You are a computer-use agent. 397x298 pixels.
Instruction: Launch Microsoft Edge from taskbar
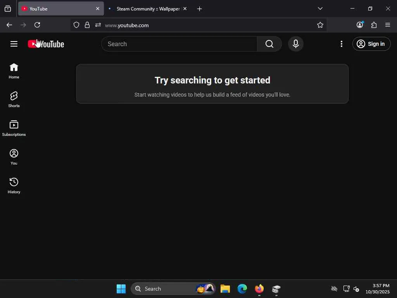(242, 289)
